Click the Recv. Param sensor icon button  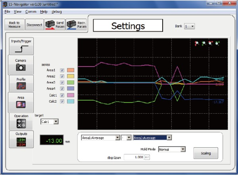click(76, 25)
